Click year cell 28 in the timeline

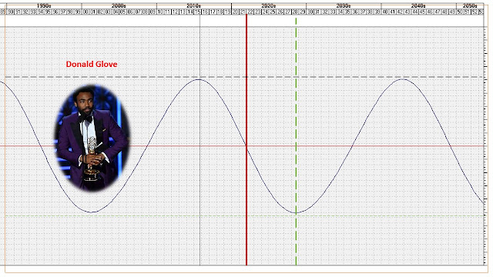click(x=295, y=12)
